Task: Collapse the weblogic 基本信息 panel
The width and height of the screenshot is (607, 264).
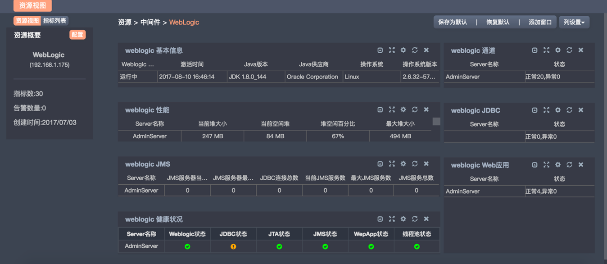Action: [x=380, y=50]
